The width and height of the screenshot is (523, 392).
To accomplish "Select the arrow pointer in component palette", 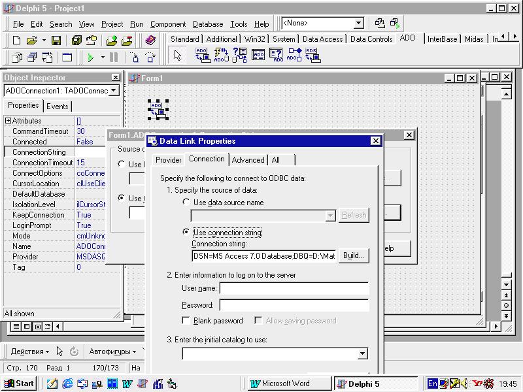I will (x=177, y=55).
